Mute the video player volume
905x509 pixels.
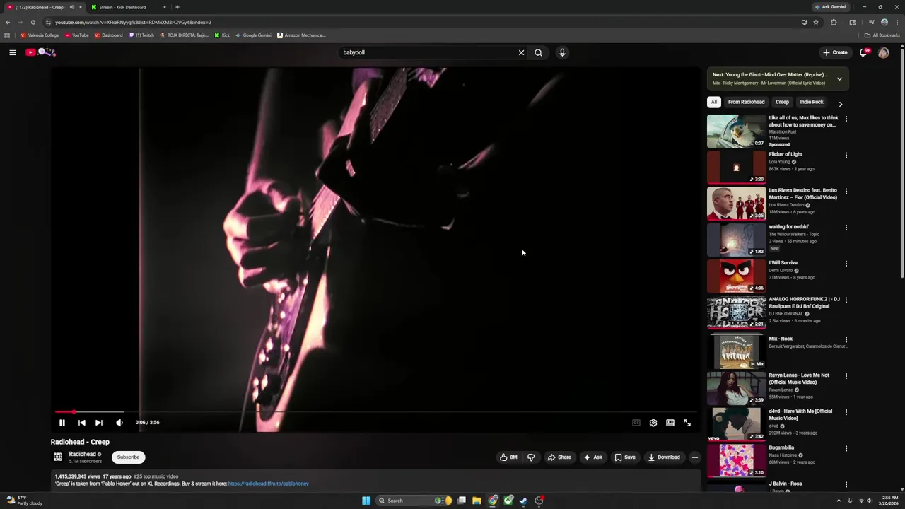119,423
